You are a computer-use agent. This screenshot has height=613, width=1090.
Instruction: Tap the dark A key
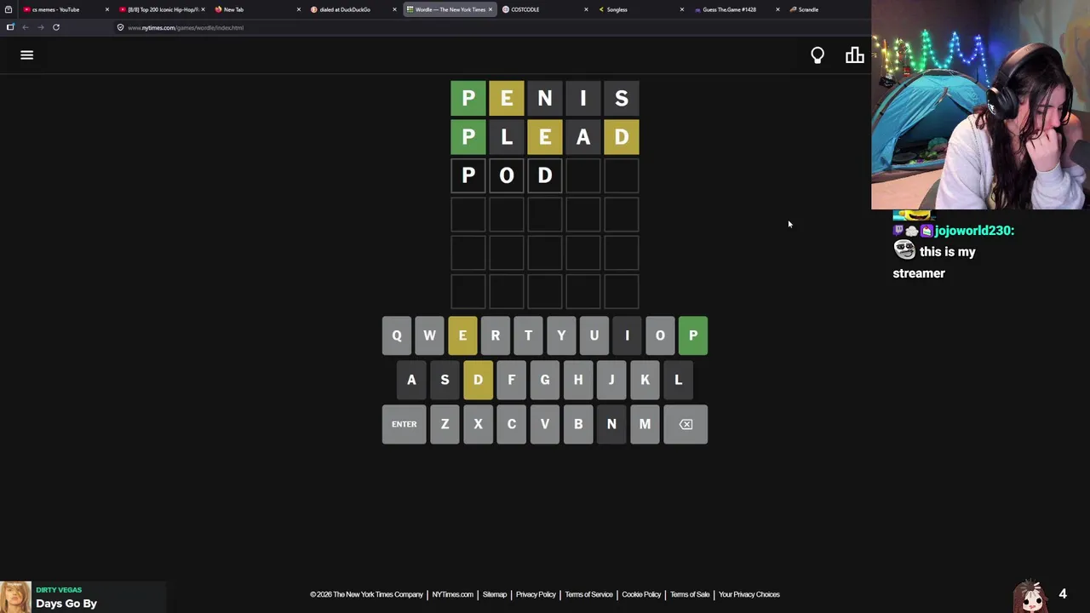(x=411, y=380)
